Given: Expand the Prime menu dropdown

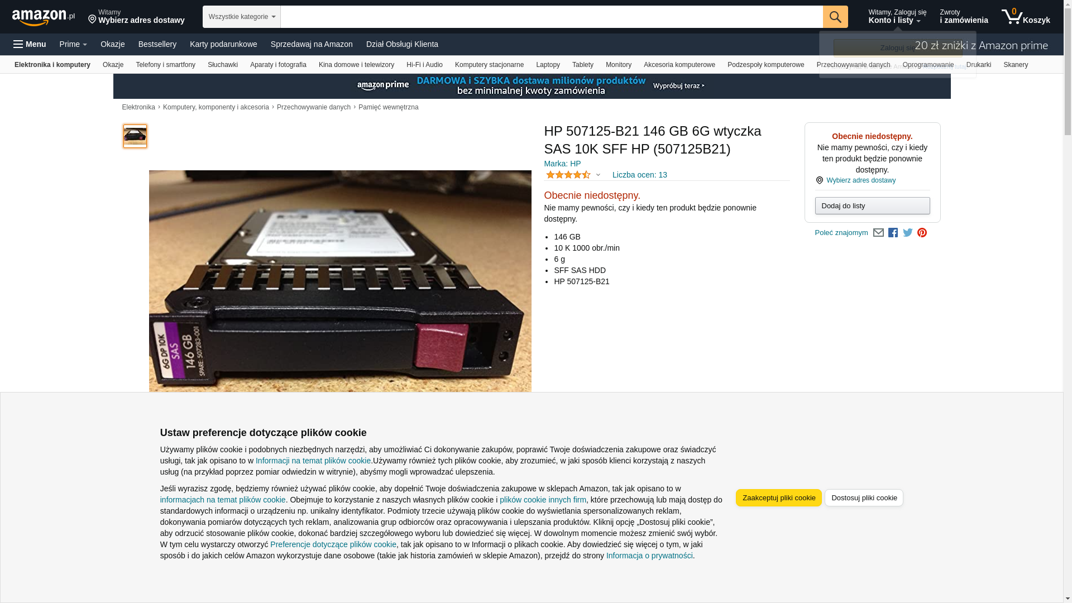Looking at the screenshot, I should (x=73, y=44).
